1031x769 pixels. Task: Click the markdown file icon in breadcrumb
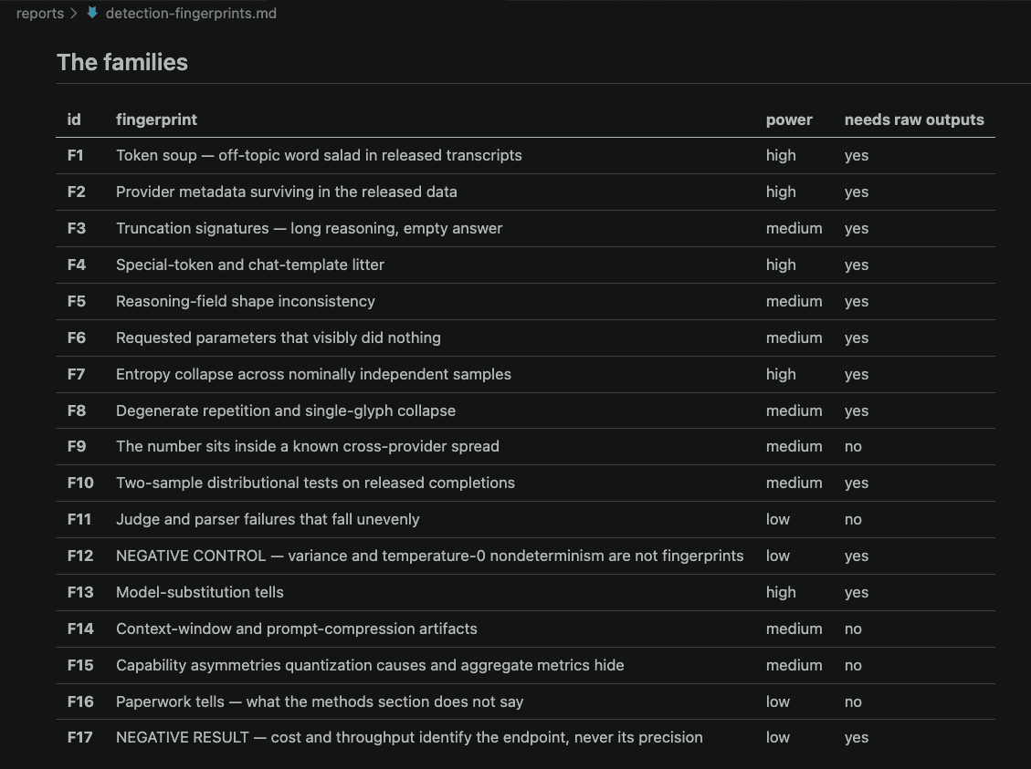coord(92,13)
